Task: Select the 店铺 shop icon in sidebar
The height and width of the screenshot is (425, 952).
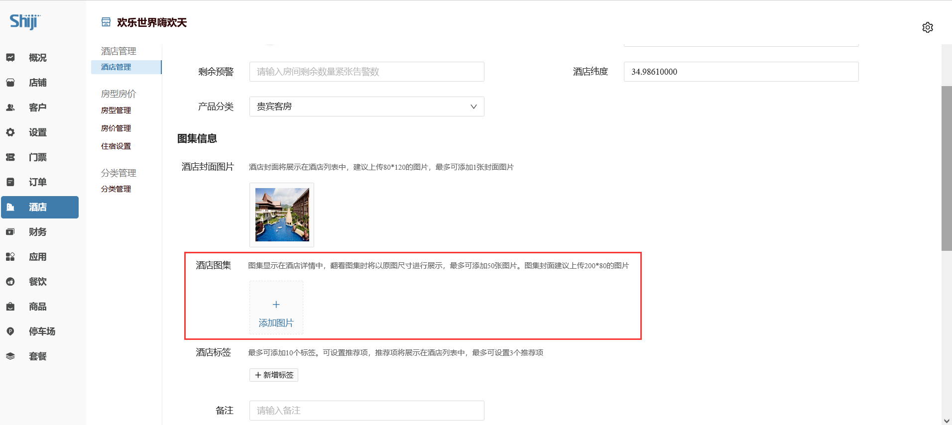Action: [10, 83]
